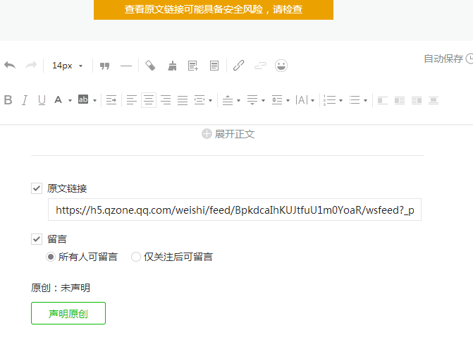The width and height of the screenshot is (473, 352).
Task: Select 仅关注后可留言 radio option
Action: coord(136,257)
